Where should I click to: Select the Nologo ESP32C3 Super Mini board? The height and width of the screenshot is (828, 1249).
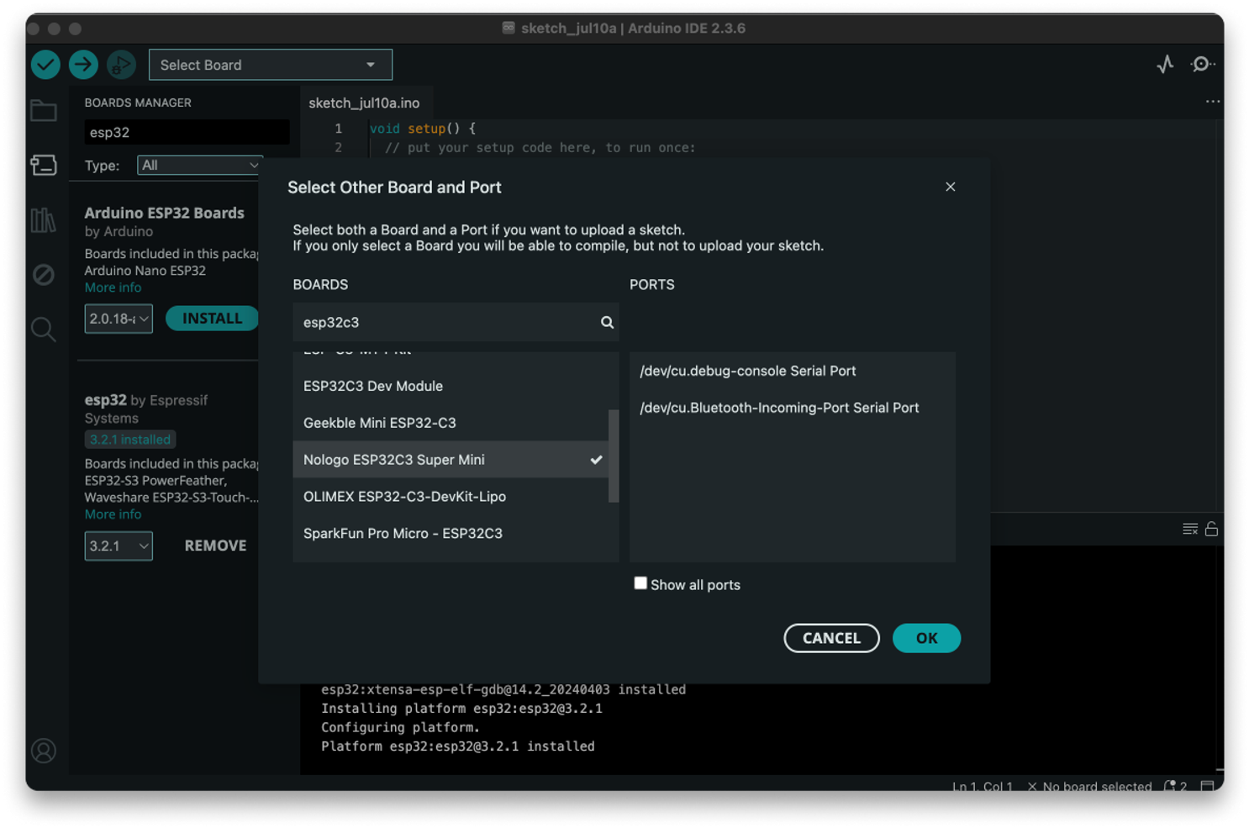point(451,460)
